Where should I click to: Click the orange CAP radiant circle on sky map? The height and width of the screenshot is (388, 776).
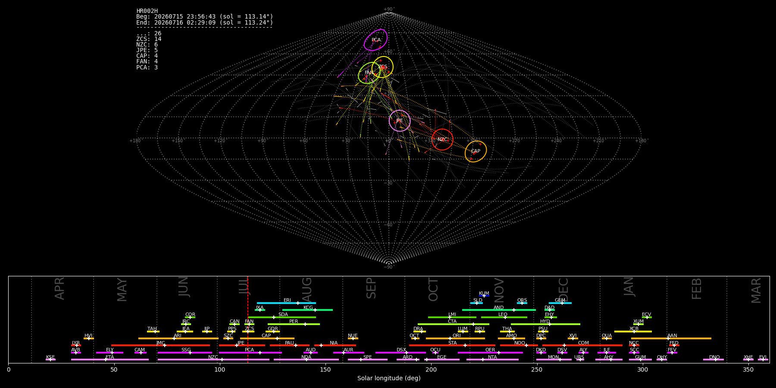click(476, 151)
